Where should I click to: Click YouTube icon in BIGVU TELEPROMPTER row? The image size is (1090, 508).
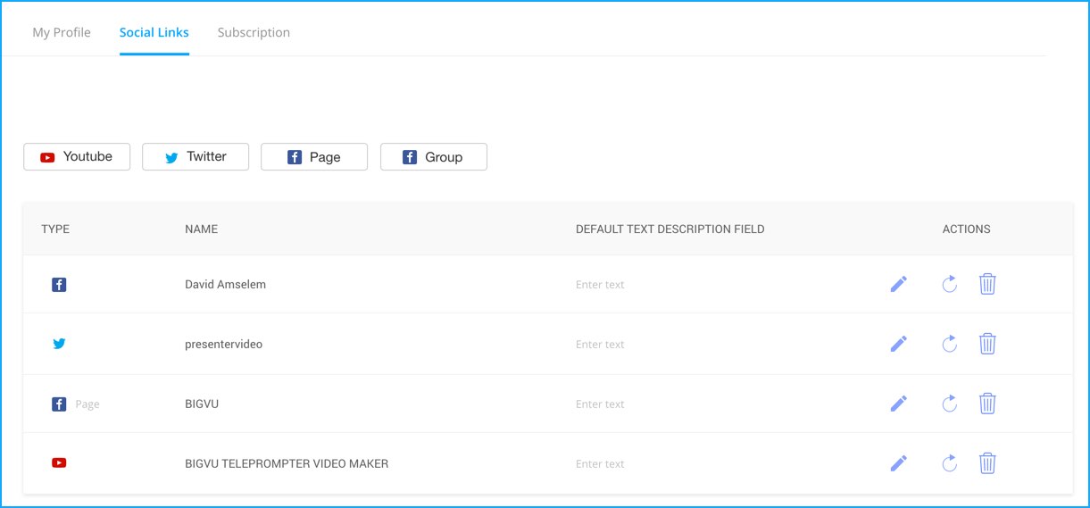[x=59, y=462]
